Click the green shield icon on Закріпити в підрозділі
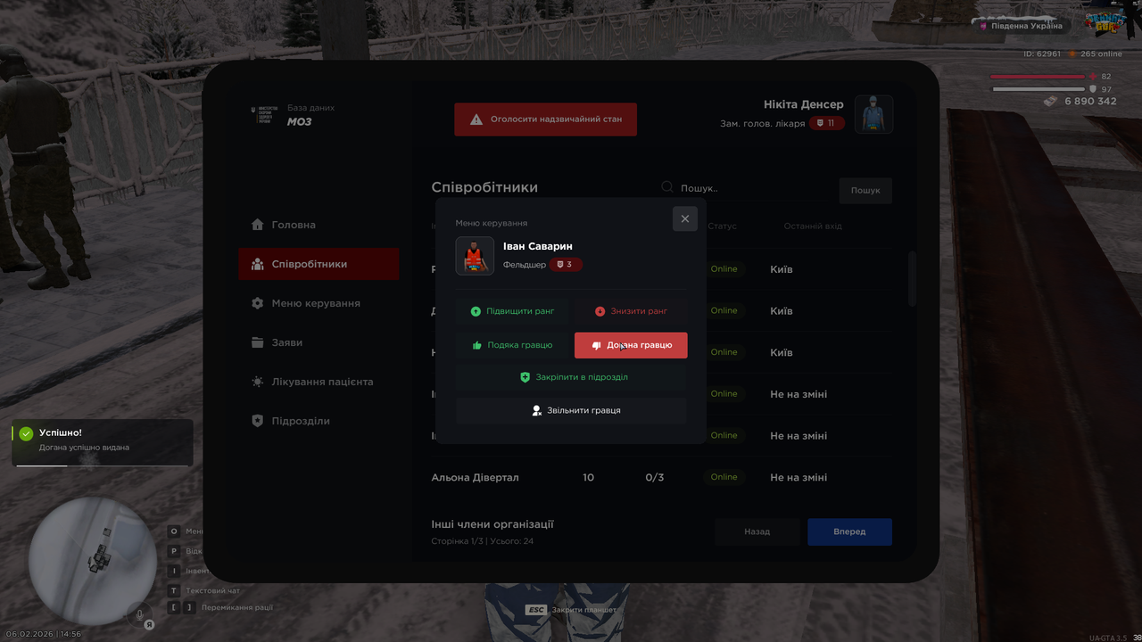1142x642 pixels. (525, 377)
